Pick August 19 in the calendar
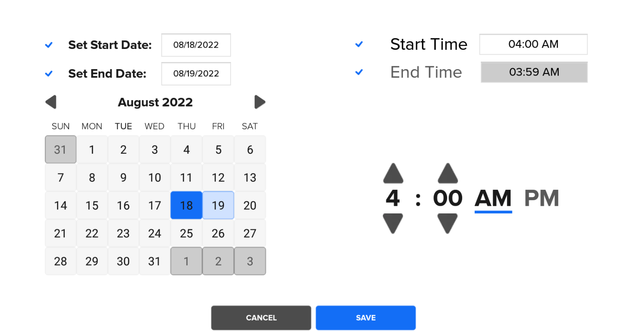The height and width of the screenshot is (332, 627). tap(218, 205)
